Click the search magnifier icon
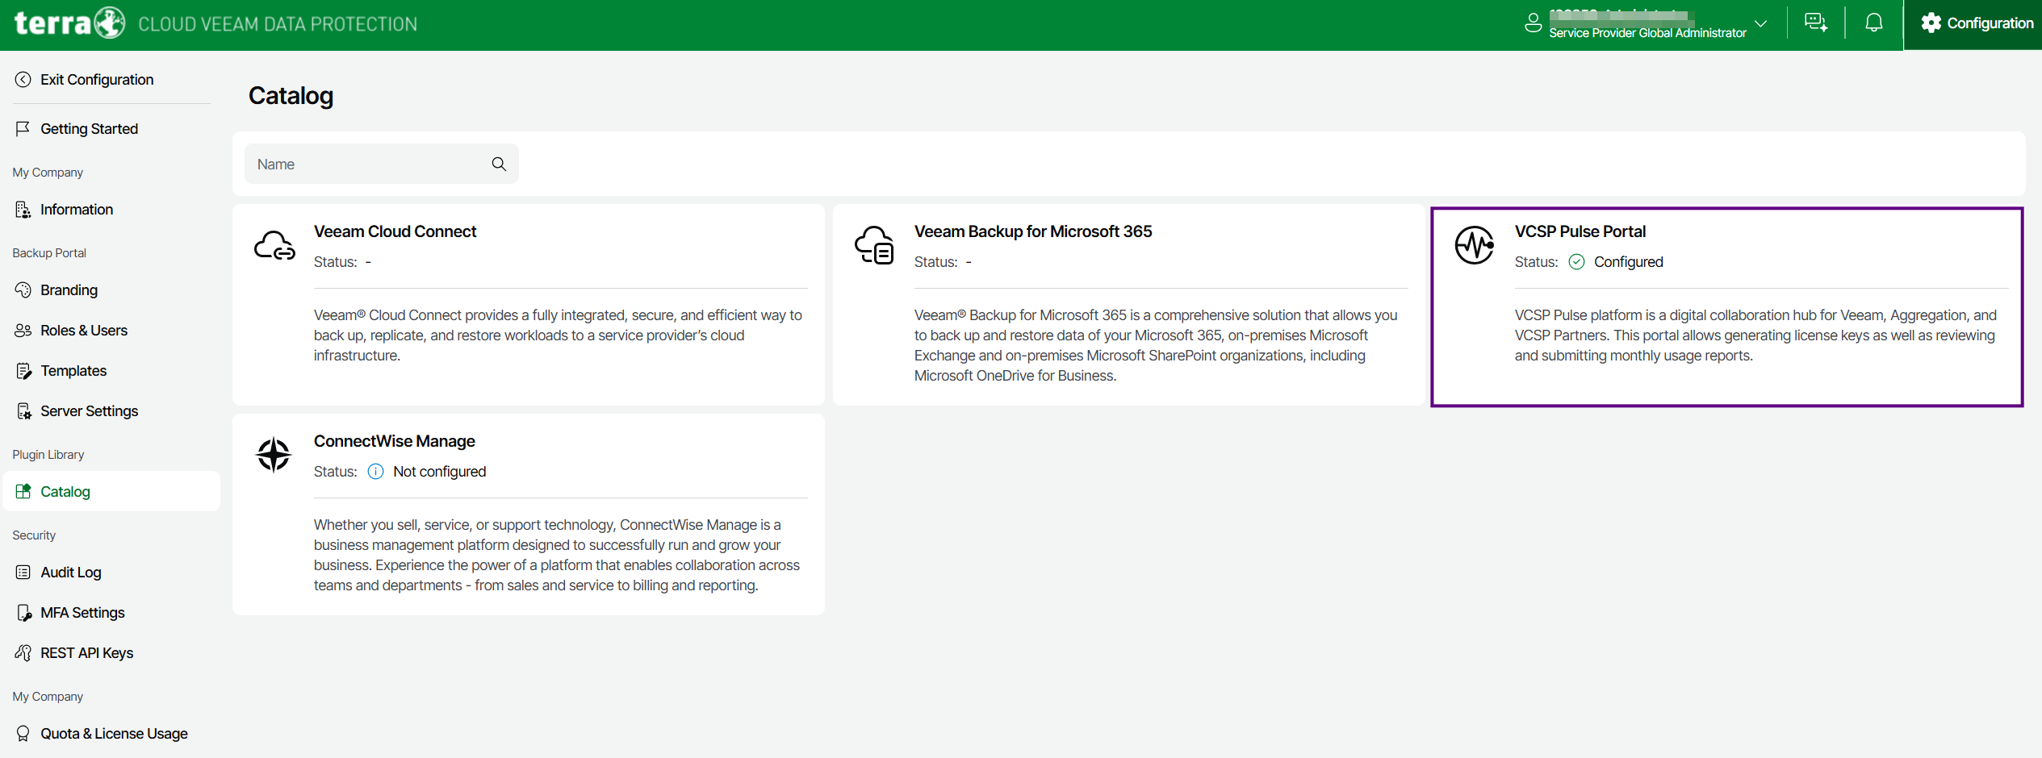 [499, 165]
